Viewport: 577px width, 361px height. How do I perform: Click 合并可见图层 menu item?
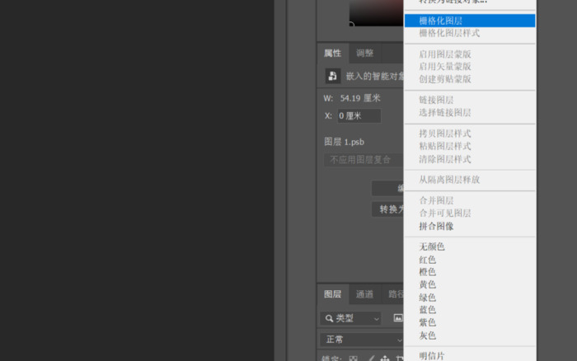tap(470, 213)
